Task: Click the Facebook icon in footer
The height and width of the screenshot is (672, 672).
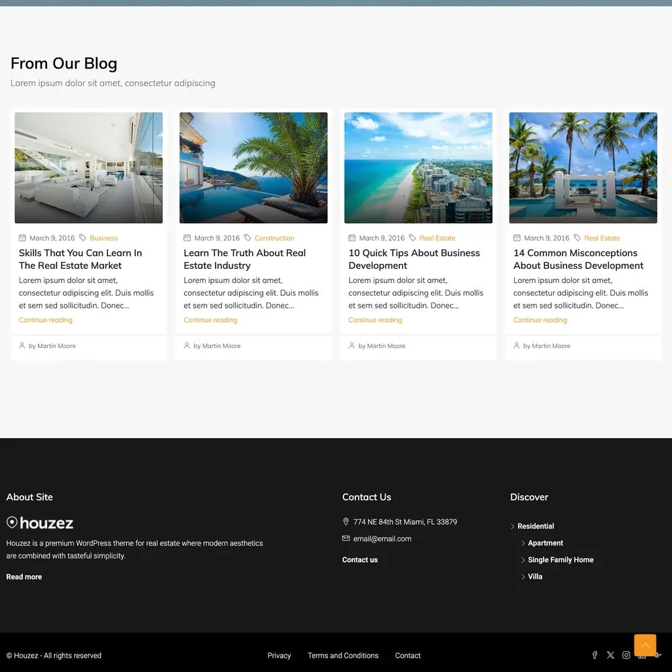Action: click(595, 655)
